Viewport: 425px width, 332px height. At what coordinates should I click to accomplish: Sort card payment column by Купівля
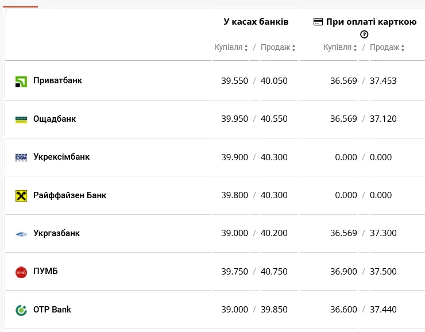point(339,48)
